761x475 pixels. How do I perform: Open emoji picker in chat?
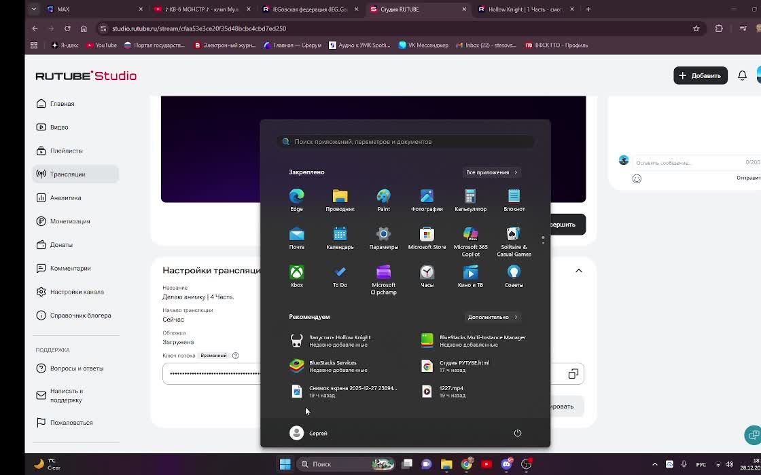(x=637, y=178)
